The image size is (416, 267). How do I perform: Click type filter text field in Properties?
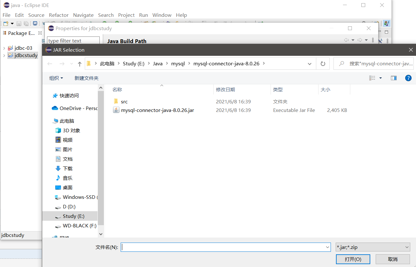[73, 41]
